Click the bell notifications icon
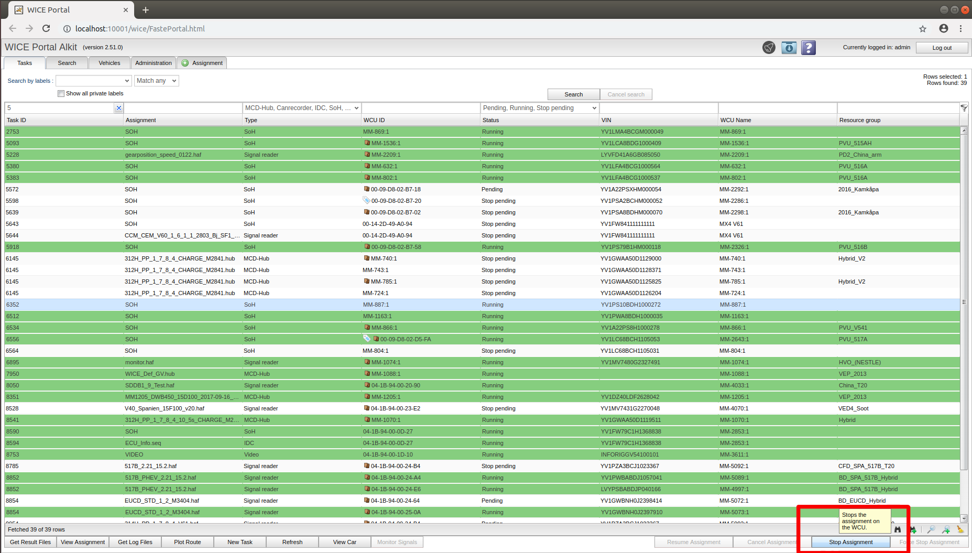 pyautogui.click(x=769, y=48)
